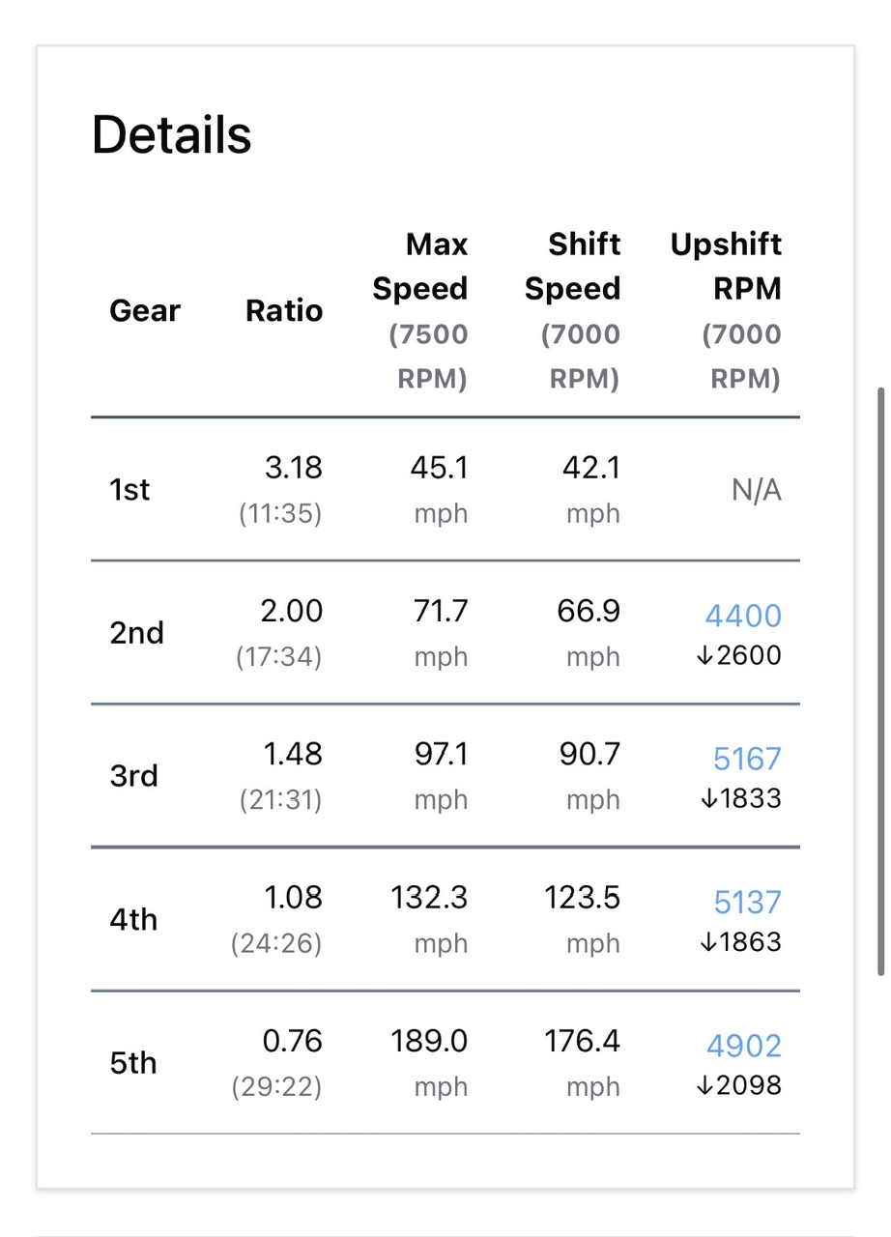Click the ↓2600 RPM drop indicator
The image size is (891, 1237).
coord(738,656)
